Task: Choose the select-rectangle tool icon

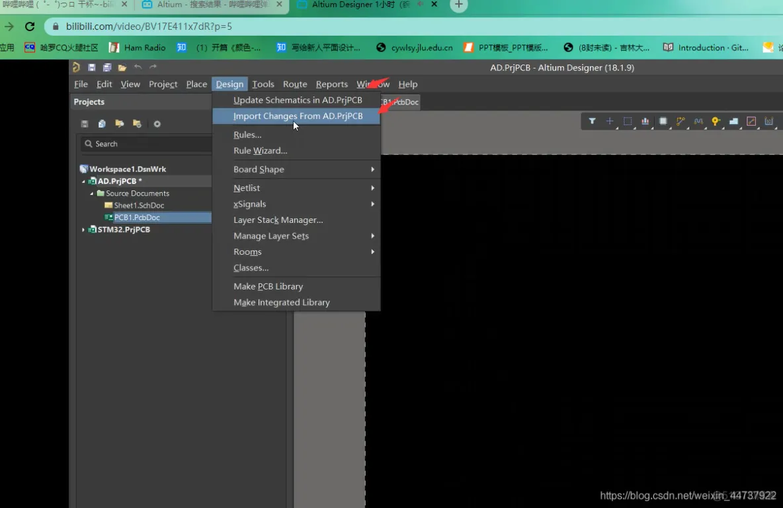Action: click(x=628, y=121)
